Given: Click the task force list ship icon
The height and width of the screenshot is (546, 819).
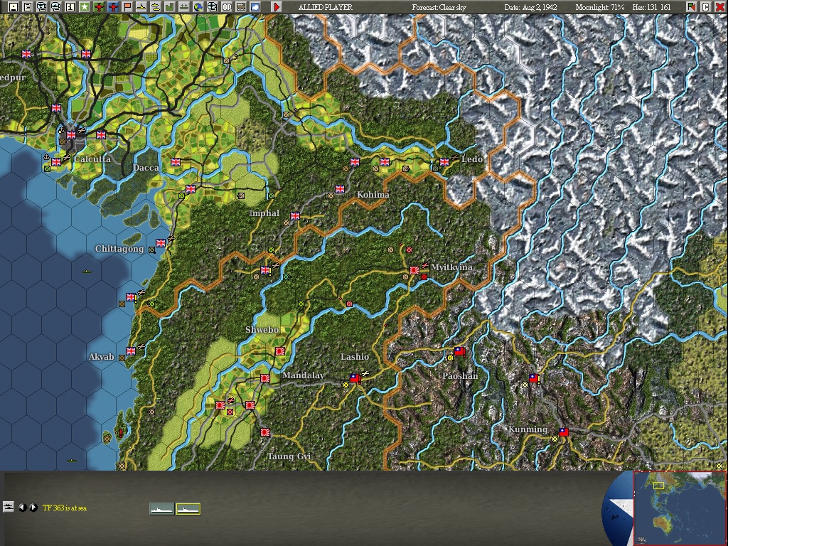Looking at the screenshot, I should click(8, 506).
